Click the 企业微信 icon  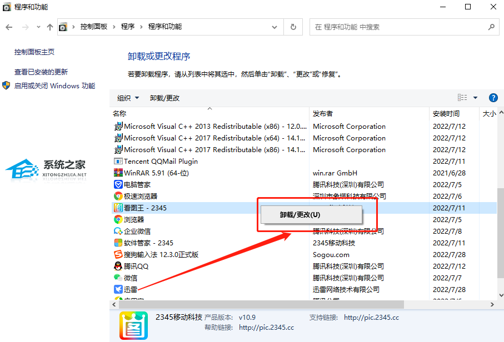pos(118,231)
